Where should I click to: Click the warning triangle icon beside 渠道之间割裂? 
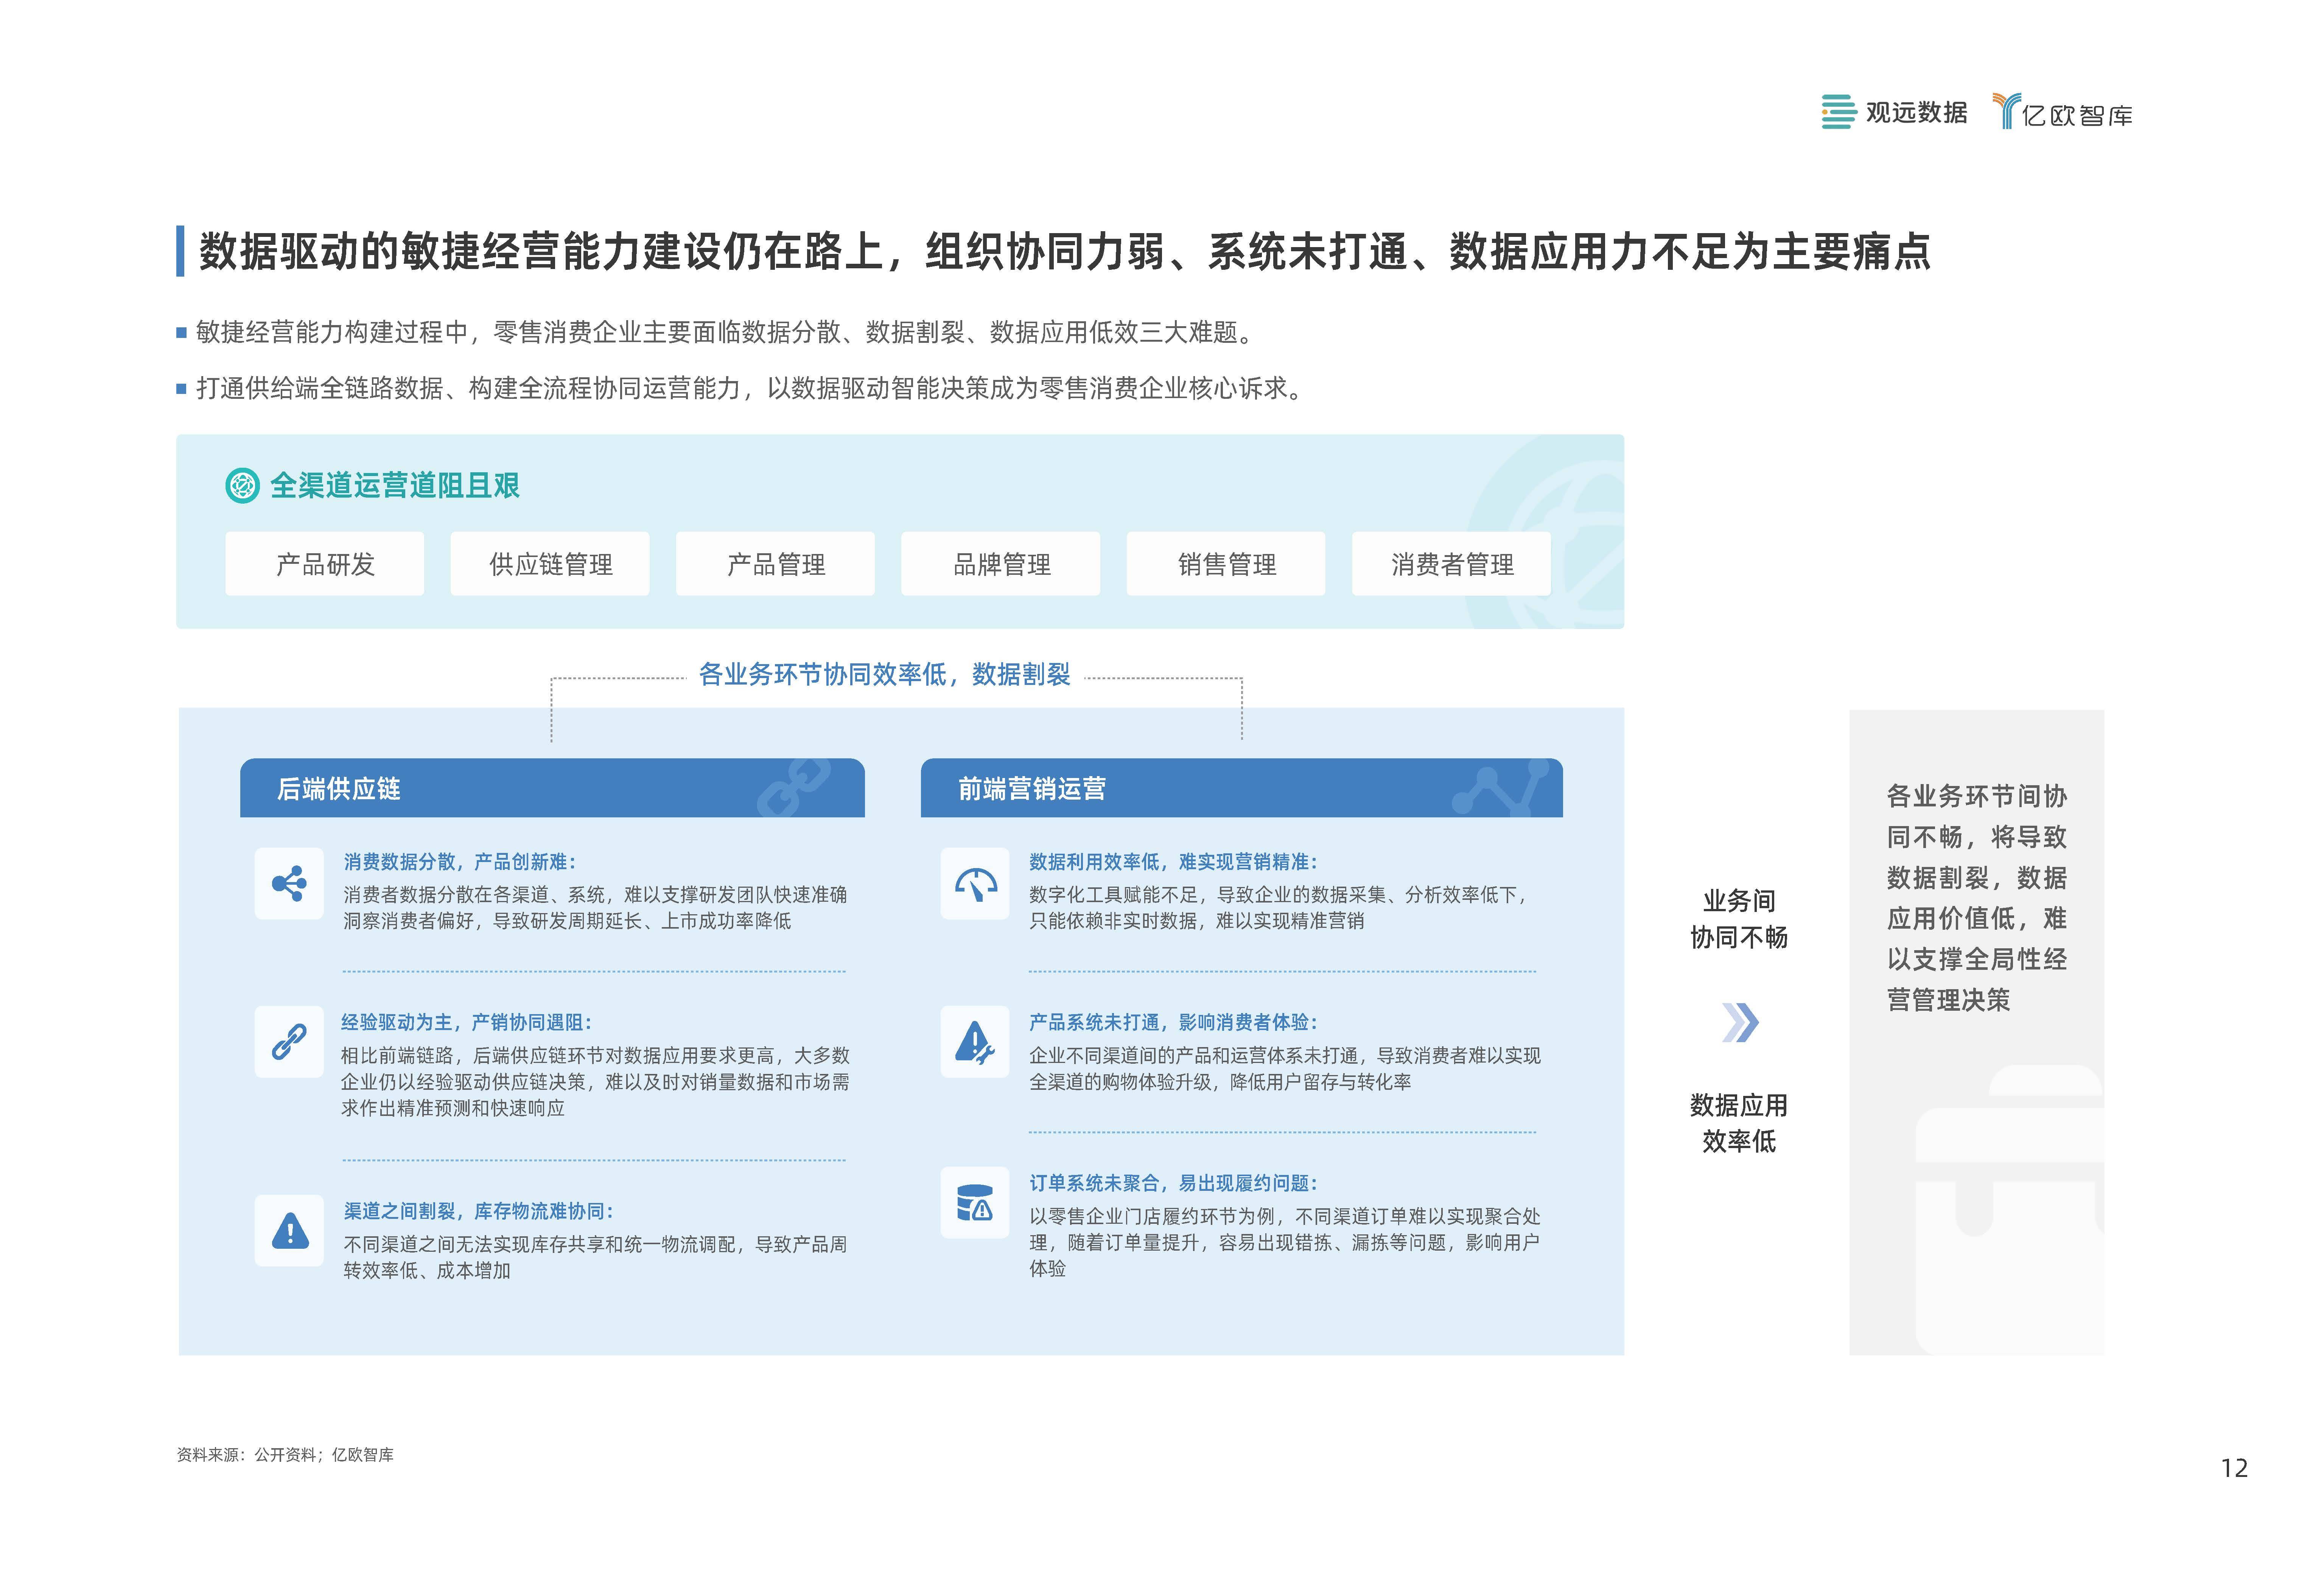coord(289,1231)
